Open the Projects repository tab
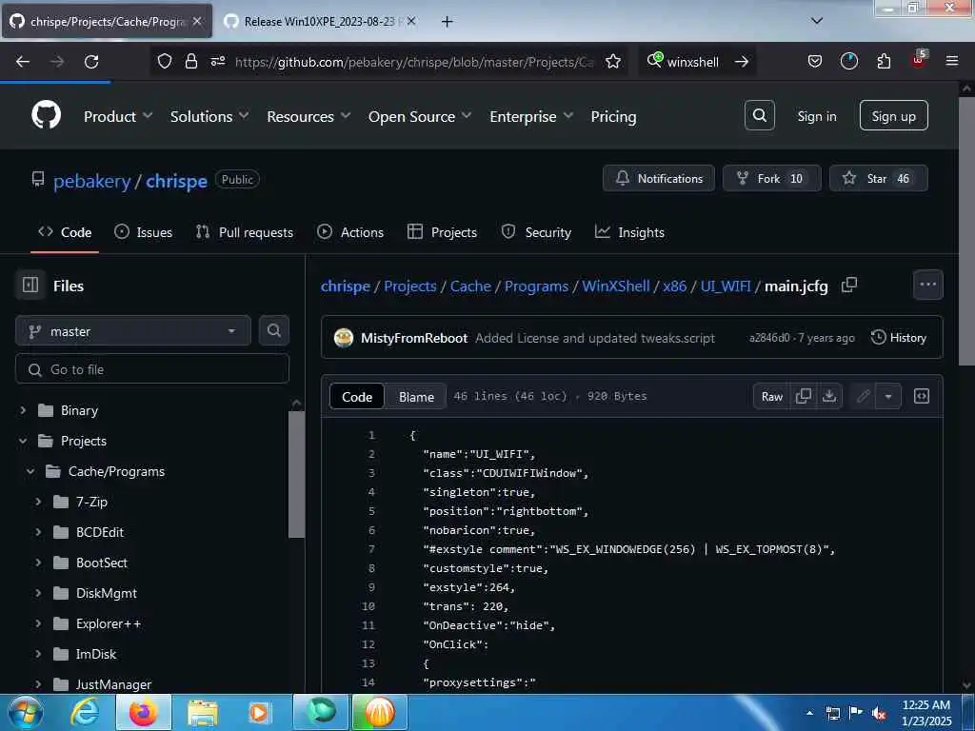The height and width of the screenshot is (731, 975). point(442,232)
